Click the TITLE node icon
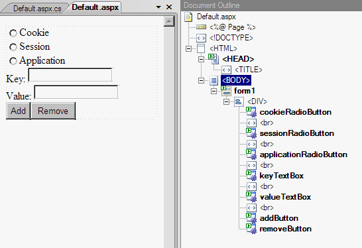 pyautogui.click(x=226, y=70)
